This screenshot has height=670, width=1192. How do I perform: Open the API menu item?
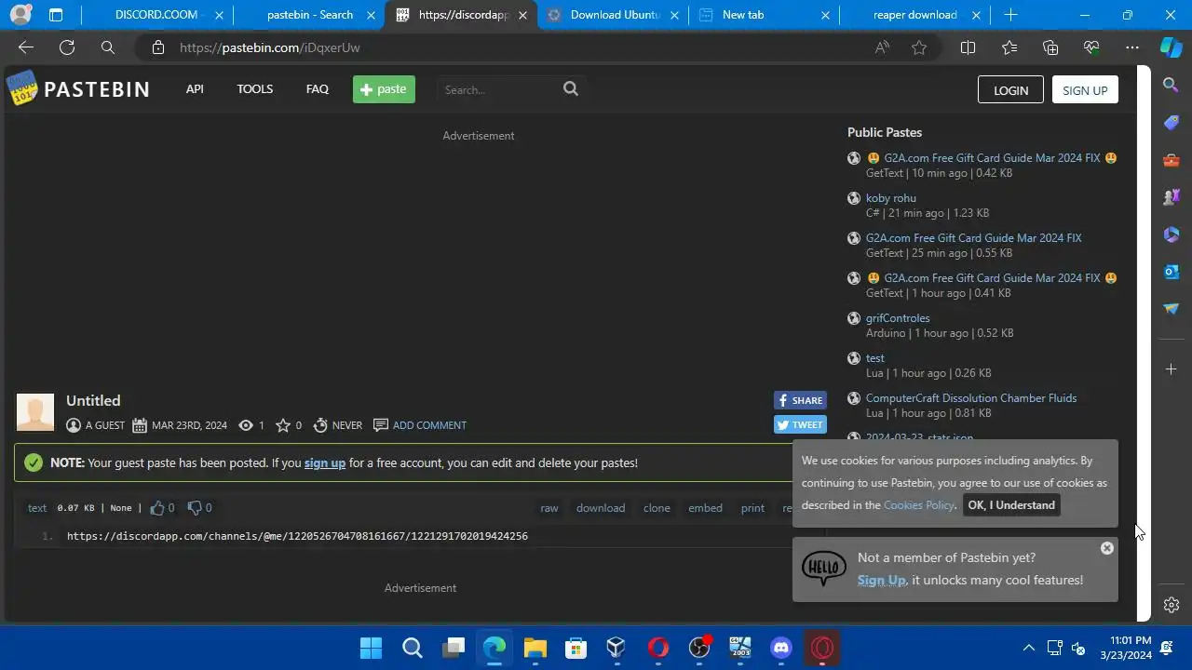(195, 89)
